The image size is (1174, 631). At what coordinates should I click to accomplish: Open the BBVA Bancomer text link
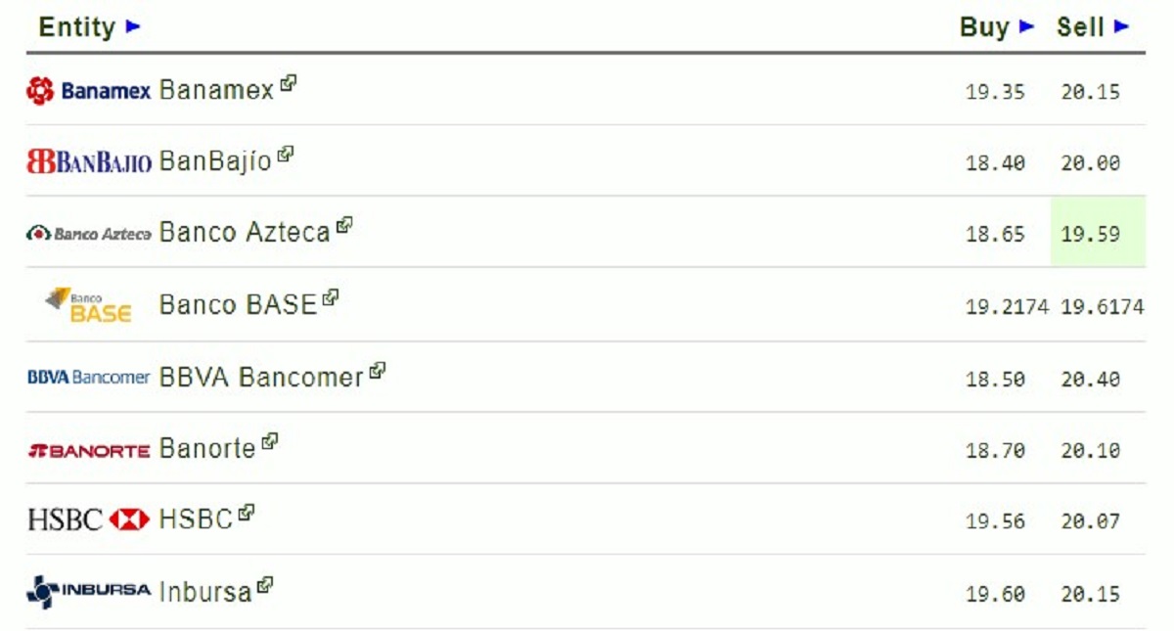(x=260, y=377)
